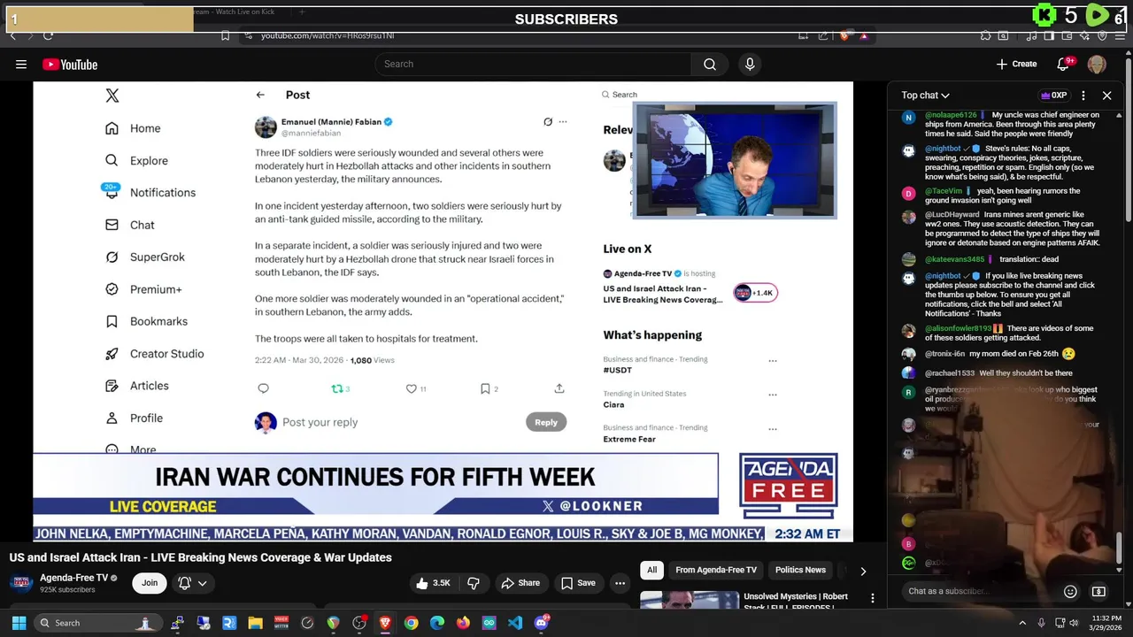The height and width of the screenshot is (637, 1133).
Task: Open the emoji picker in chat box
Action: click(x=1070, y=591)
